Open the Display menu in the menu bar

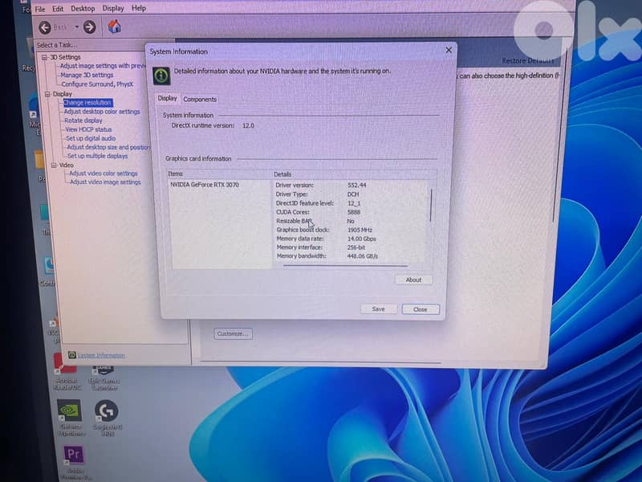[113, 8]
